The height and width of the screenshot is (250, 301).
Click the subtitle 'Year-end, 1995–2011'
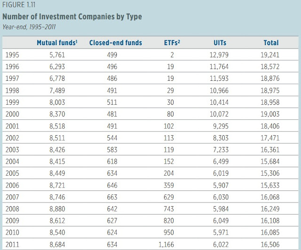(29, 27)
